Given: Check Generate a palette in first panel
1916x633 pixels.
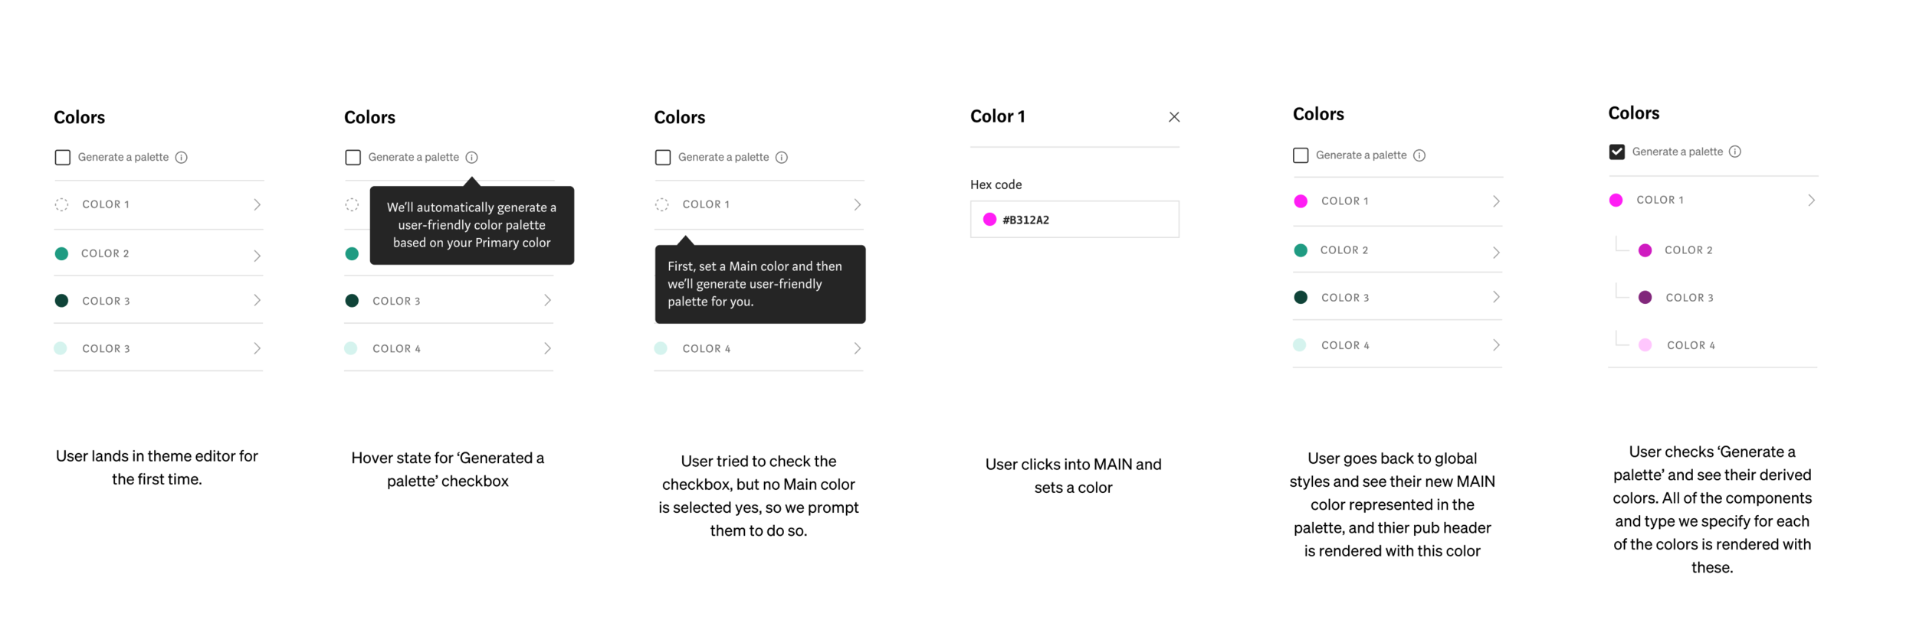Looking at the screenshot, I should pos(63,158).
